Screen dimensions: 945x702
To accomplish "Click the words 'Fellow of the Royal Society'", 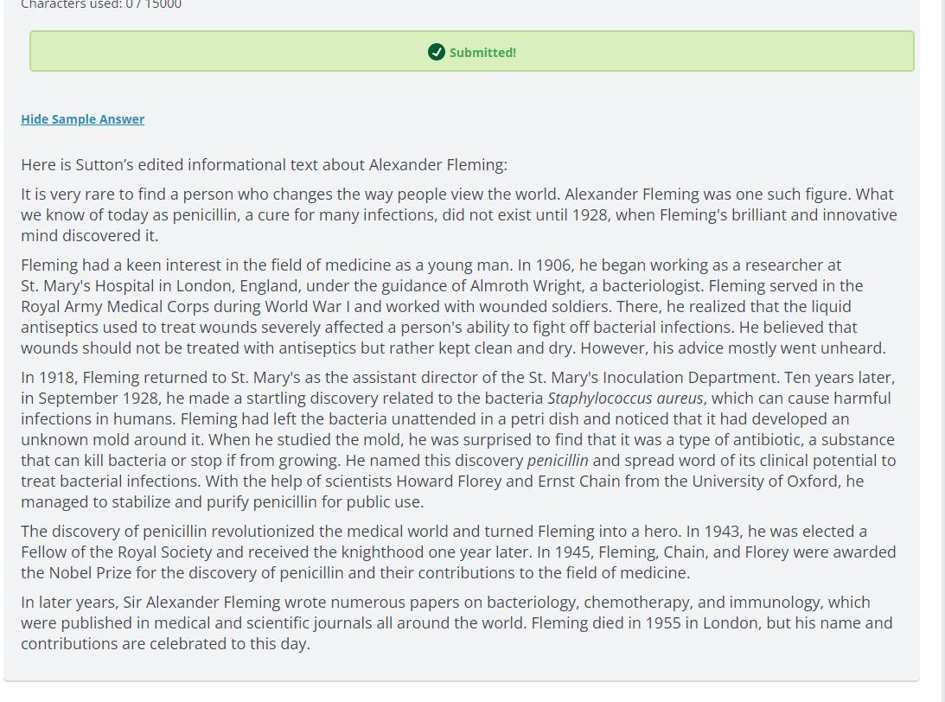I will pos(117,552).
